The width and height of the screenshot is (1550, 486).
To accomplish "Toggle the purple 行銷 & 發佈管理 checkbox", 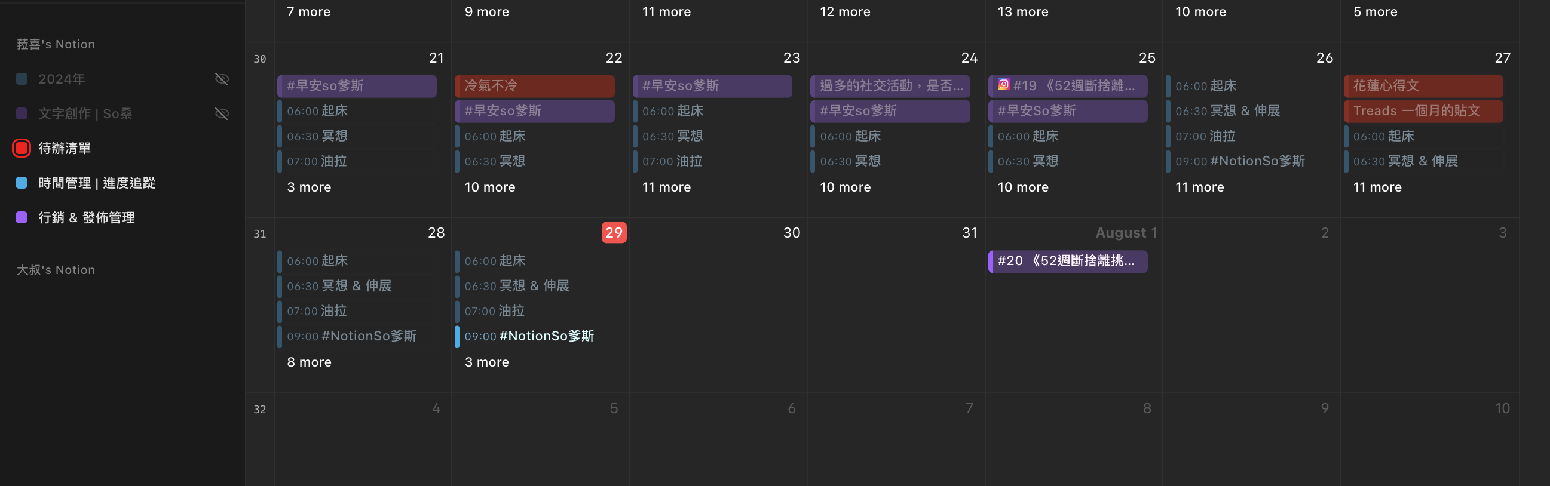I will pyautogui.click(x=22, y=217).
